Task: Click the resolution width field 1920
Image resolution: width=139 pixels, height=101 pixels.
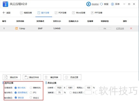Action: click(59, 88)
